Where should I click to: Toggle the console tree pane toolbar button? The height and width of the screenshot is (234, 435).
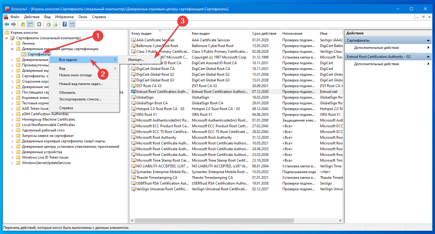click(x=30, y=24)
